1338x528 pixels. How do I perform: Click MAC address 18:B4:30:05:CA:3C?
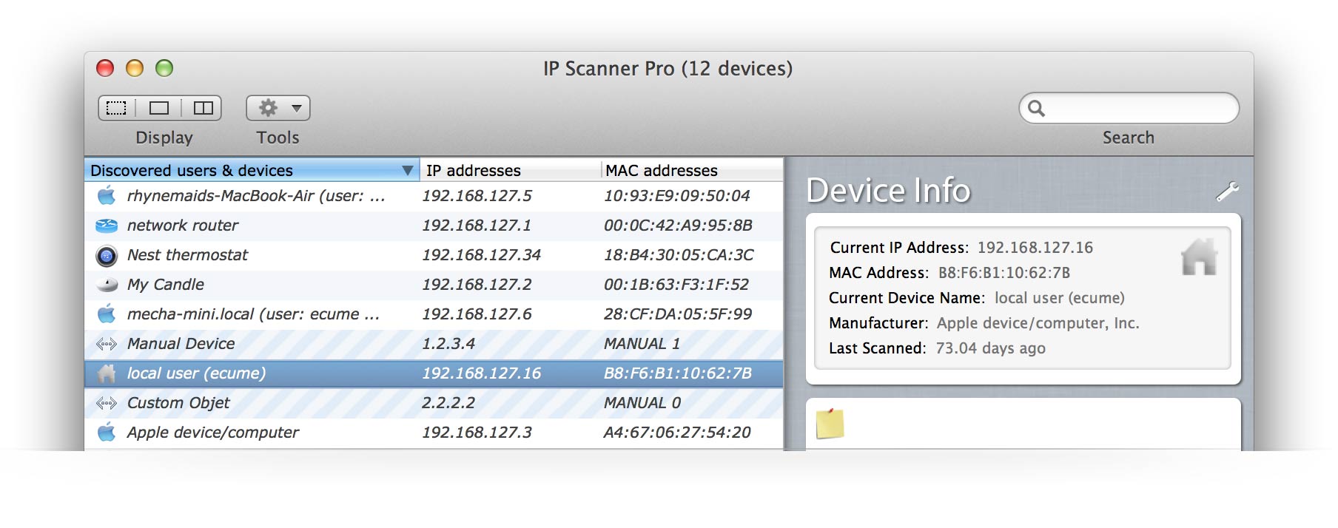click(x=679, y=255)
